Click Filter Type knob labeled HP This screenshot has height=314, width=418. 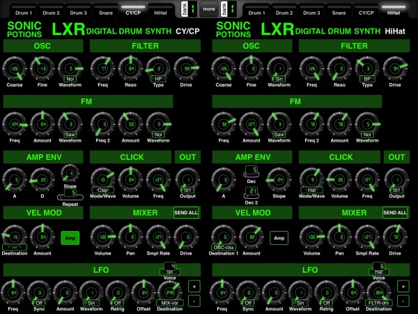click(158, 69)
